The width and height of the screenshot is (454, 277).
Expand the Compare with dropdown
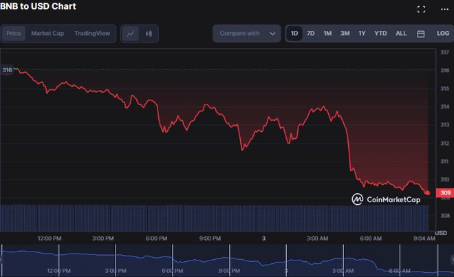pos(246,33)
